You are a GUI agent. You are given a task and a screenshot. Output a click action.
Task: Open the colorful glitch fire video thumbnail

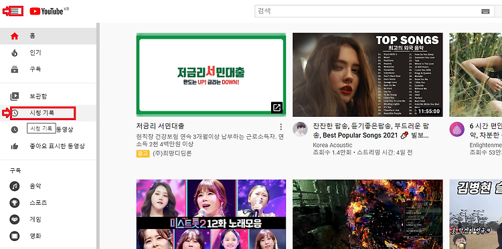pos(367,214)
